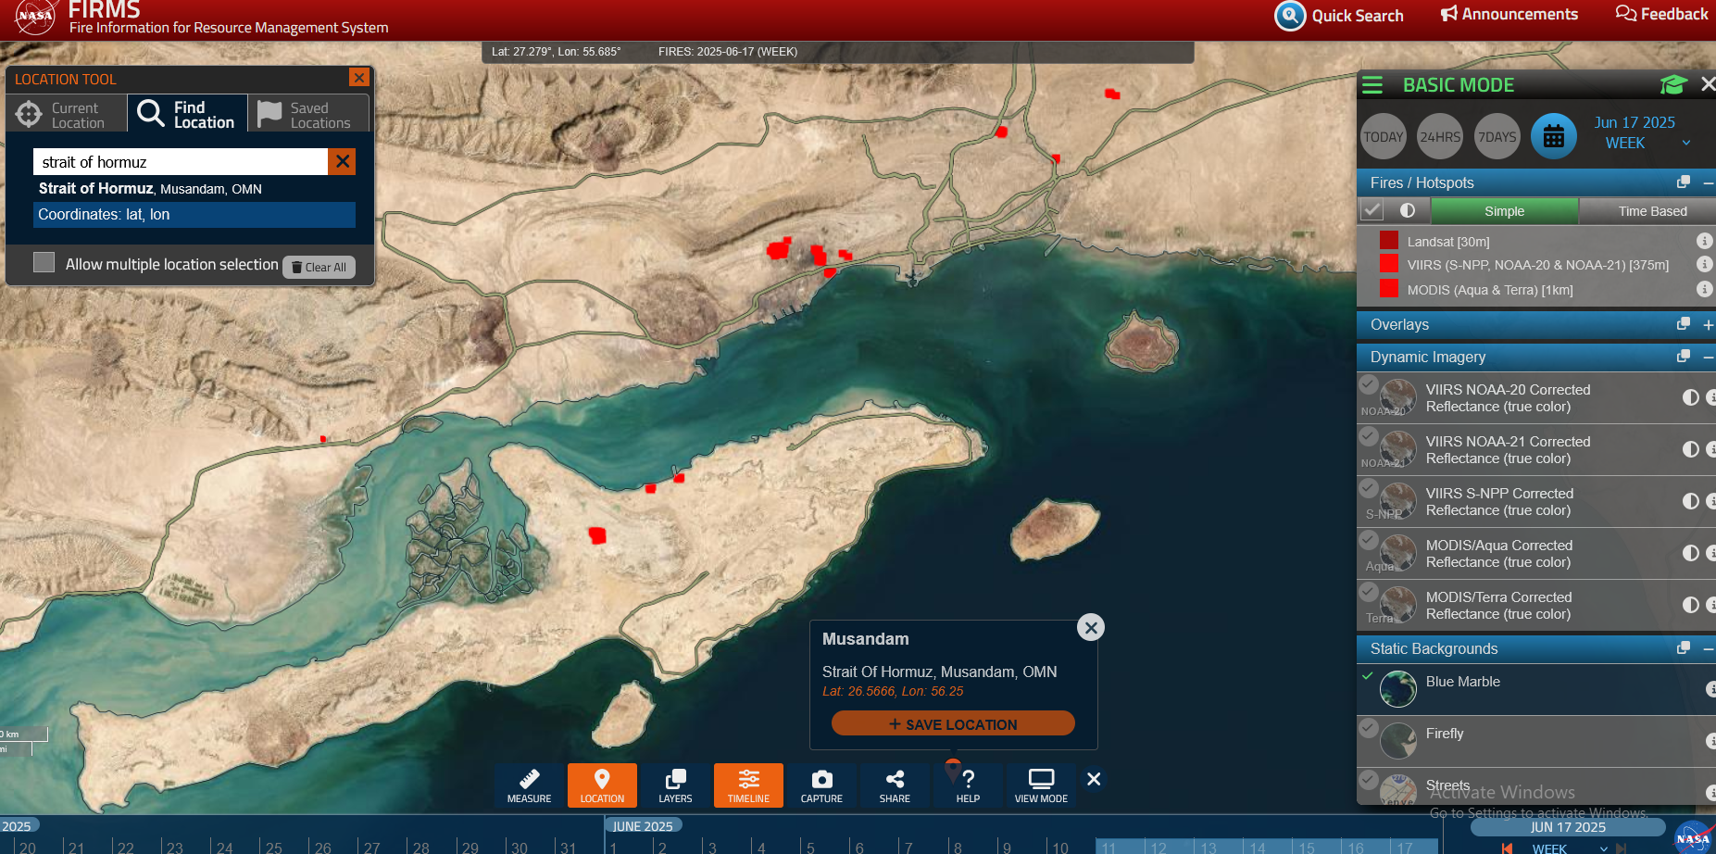Viewport: 1716px width, 854px height.
Task: Open the calendar date picker icon
Action: pos(1554,137)
